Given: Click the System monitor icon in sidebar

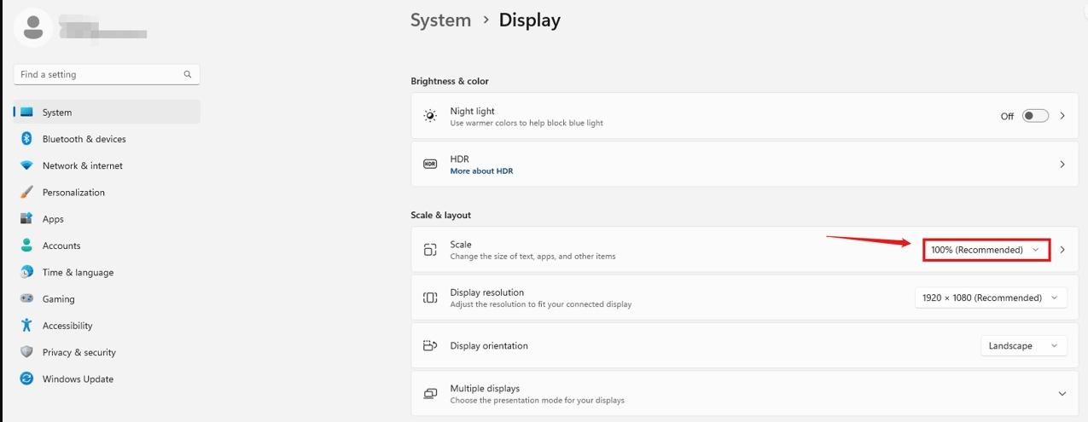Looking at the screenshot, I should pyautogui.click(x=26, y=112).
